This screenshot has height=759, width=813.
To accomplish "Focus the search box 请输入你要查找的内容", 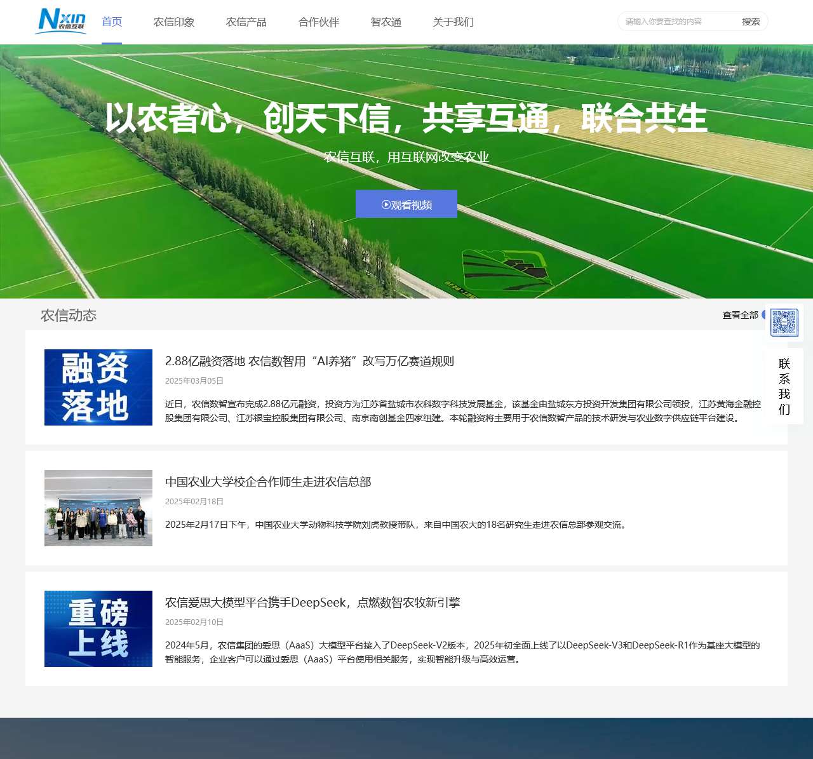I will click(677, 22).
